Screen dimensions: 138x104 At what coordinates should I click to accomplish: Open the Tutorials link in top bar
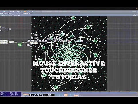[20, 11]
